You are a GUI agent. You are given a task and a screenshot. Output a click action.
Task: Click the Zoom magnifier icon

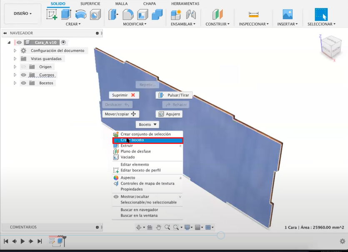click(x=167, y=227)
